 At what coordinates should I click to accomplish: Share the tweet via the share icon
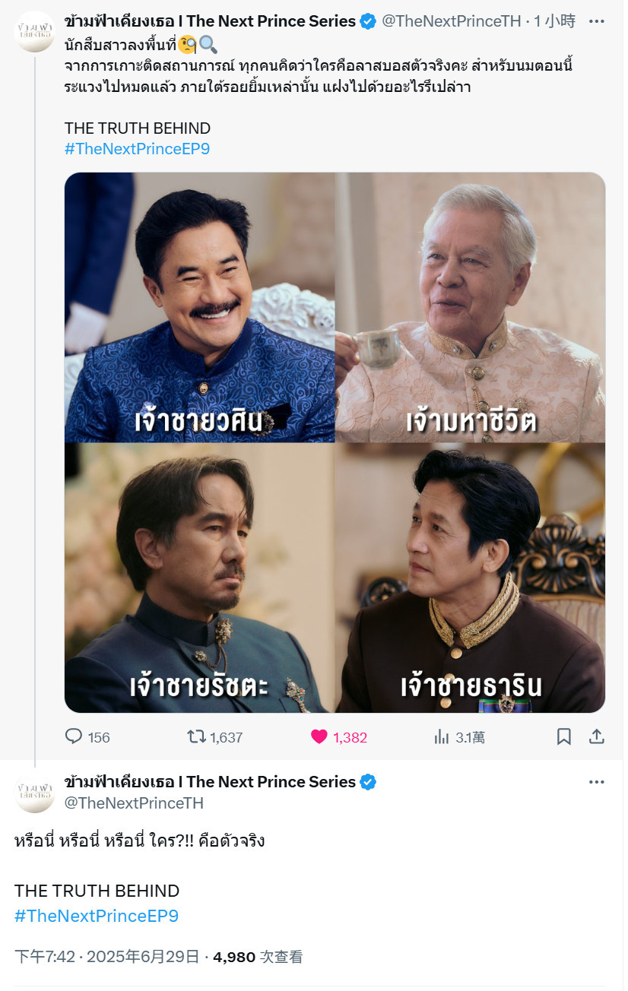coord(597,736)
